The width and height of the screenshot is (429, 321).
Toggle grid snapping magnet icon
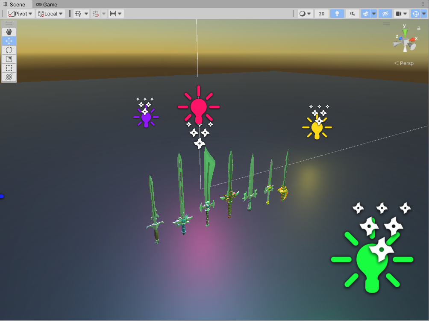click(96, 14)
